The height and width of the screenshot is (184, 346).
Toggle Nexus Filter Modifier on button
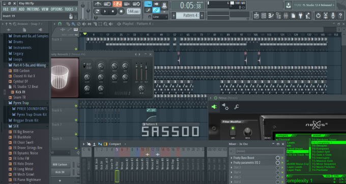pyautogui.click(x=233, y=132)
